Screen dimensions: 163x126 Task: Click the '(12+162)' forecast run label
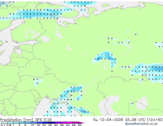pyautogui.click(x=155, y=120)
